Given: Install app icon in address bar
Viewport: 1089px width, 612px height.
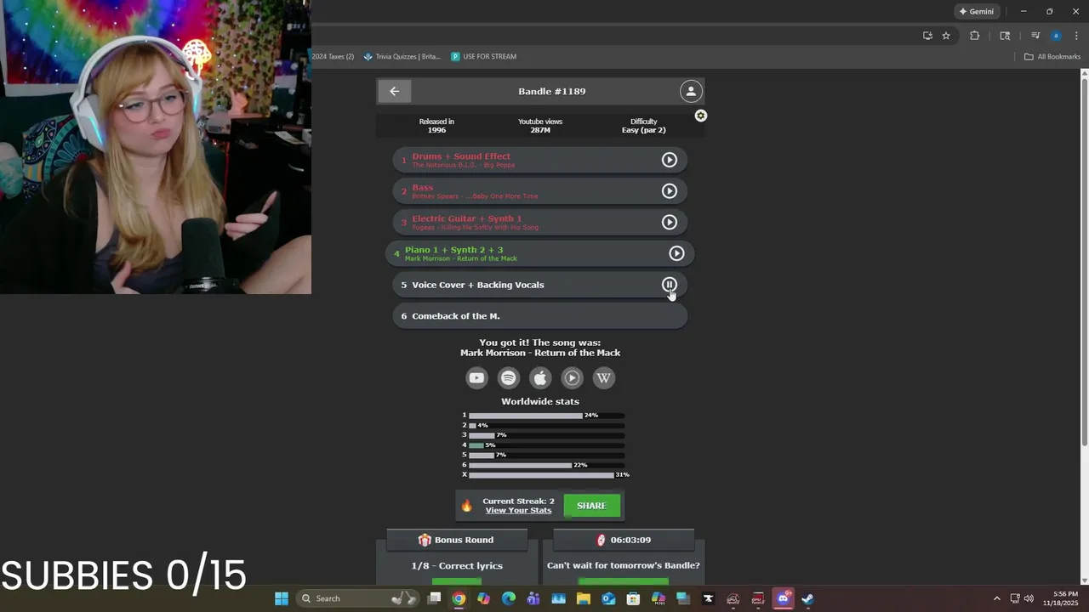Looking at the screenshot, I should [x=927, y=36].
